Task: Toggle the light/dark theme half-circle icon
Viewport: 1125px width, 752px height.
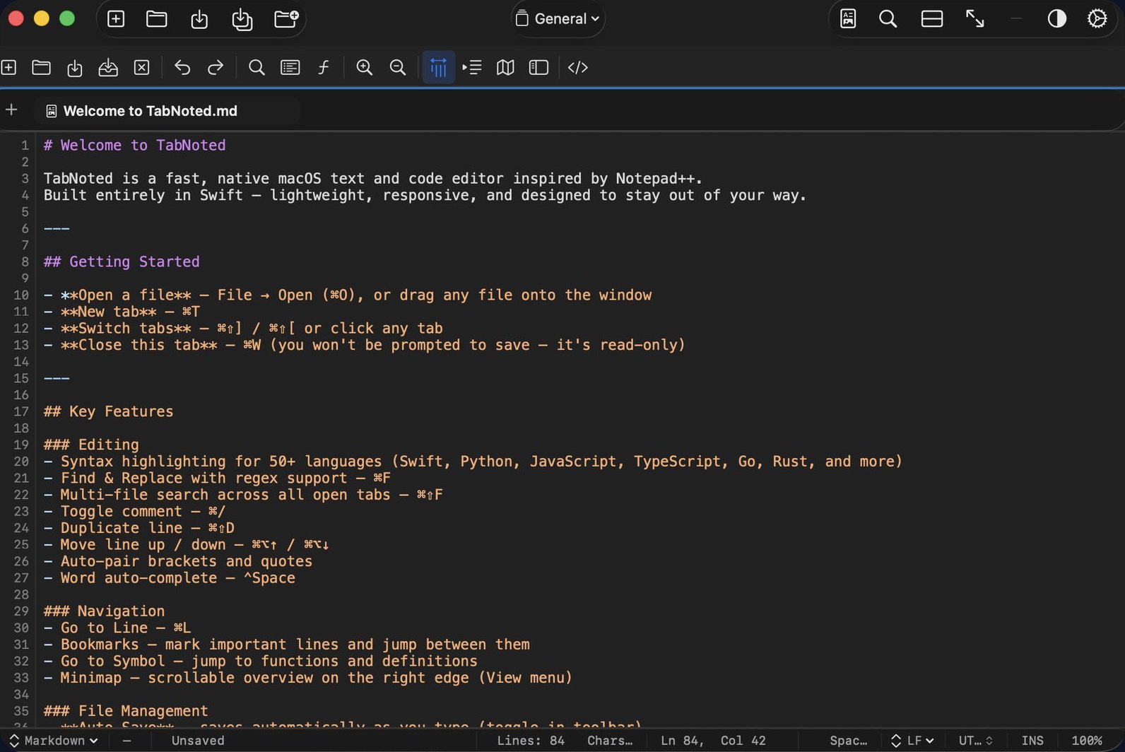Action: pyautogui.click(x=1056, y=19)
